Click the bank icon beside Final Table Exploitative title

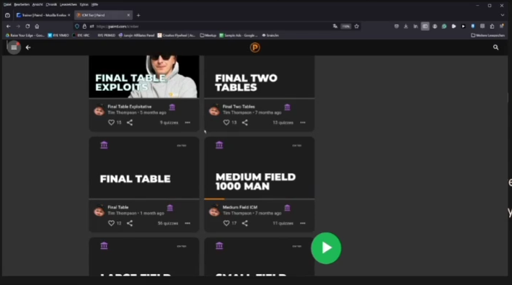point(172,108)
